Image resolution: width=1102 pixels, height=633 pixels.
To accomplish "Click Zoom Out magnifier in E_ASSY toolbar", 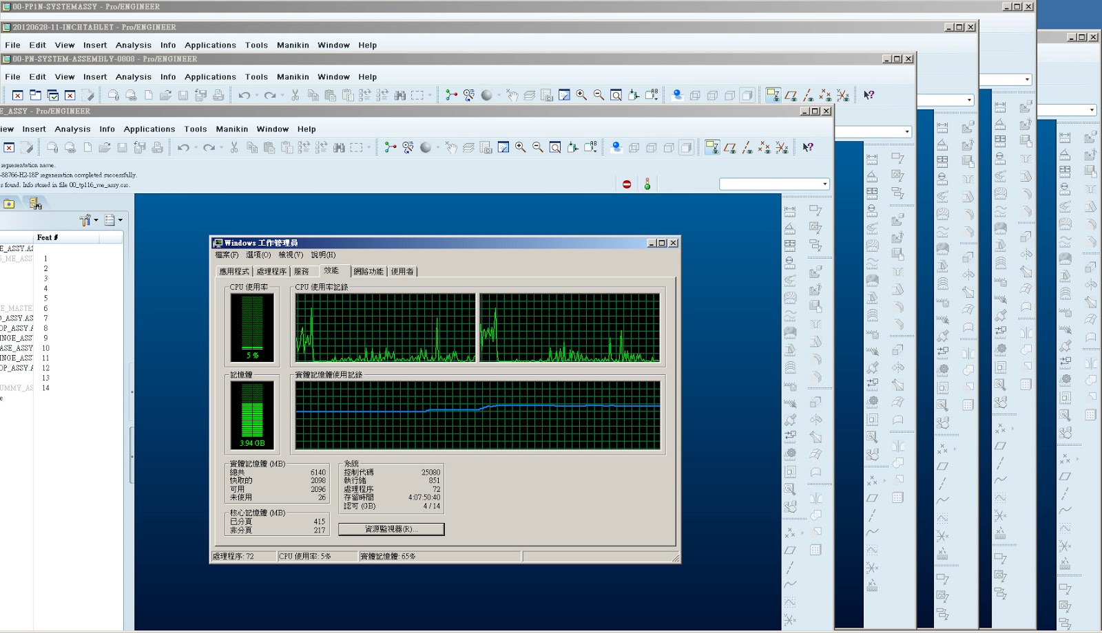I will 538,147.
